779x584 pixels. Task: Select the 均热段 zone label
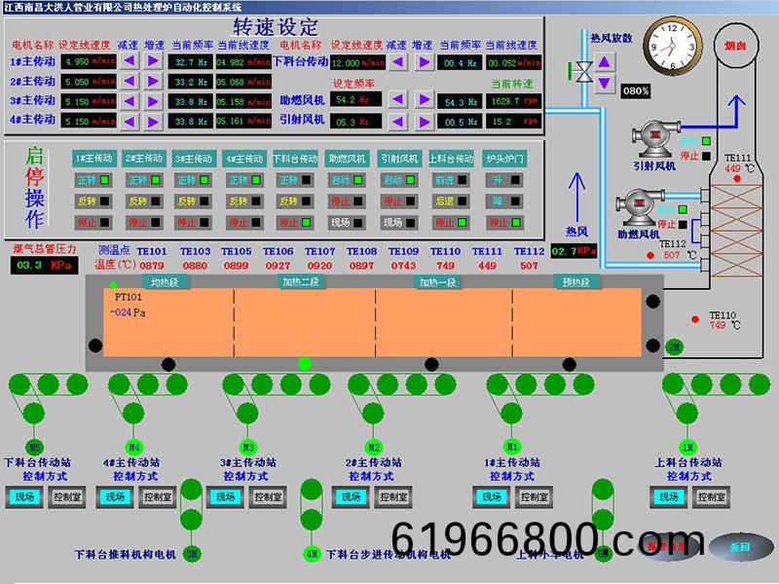click(165, 282)
